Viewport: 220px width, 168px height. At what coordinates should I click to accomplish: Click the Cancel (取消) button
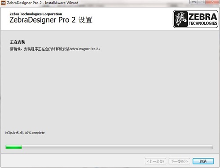click(x=203, y=161)
